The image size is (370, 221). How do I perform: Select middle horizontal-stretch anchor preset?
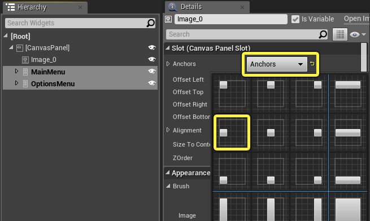tap(349, 132)
